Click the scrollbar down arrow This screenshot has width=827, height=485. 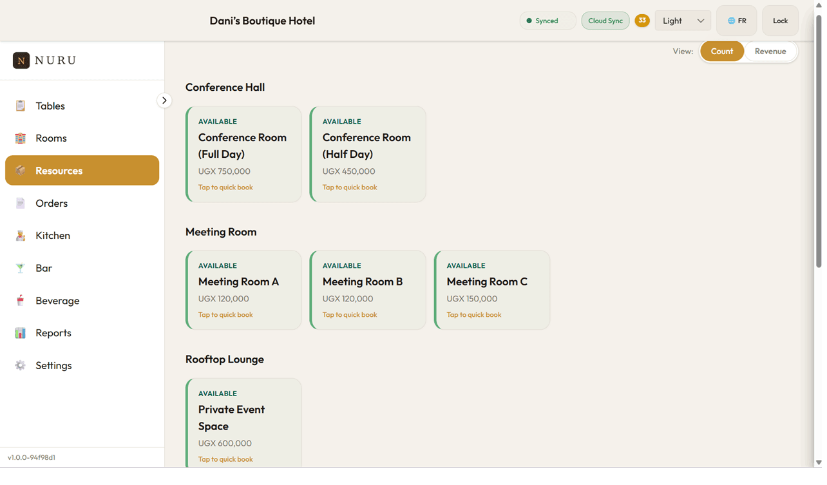pyautogui.click(x=819, y=462)
